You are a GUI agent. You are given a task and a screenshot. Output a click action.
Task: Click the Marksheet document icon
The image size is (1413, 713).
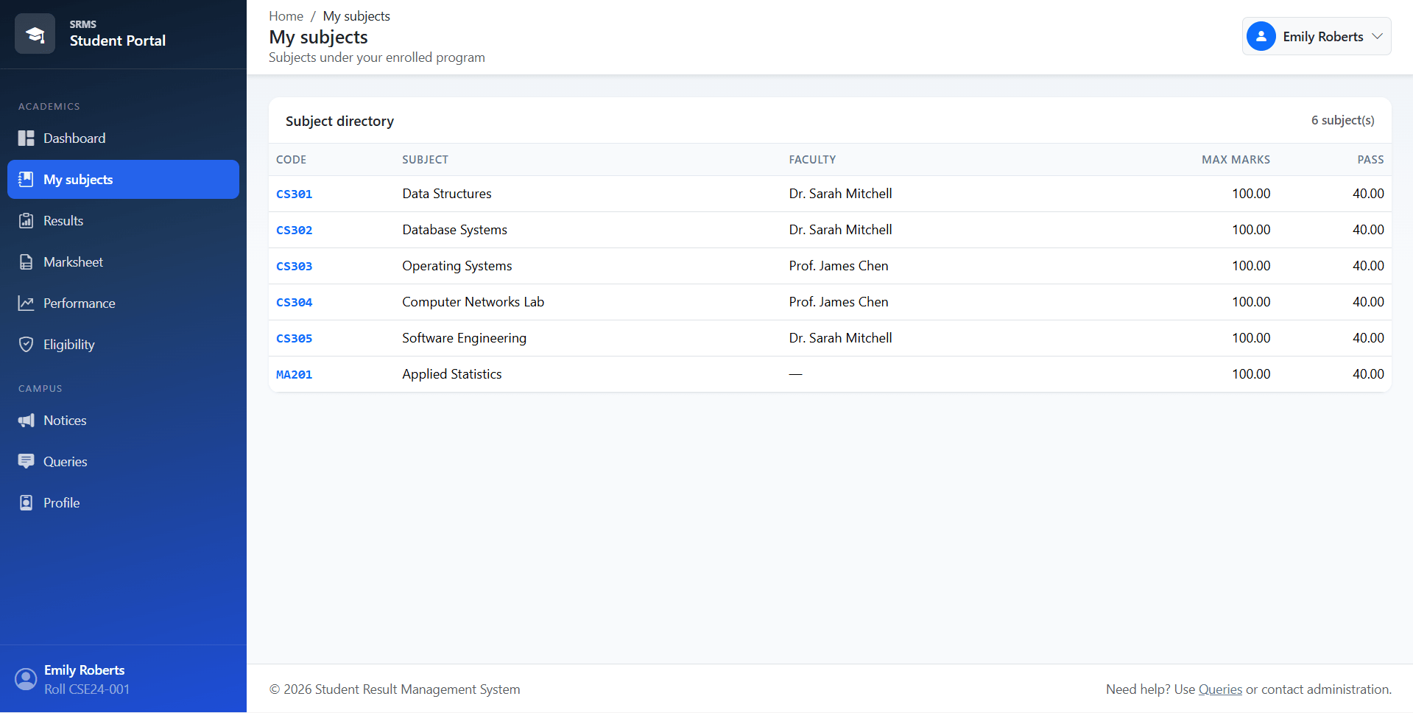[27, 262]
